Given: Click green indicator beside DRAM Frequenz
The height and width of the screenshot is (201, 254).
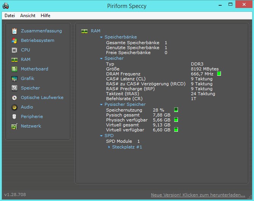Looking at the screenshot, I should point(219,73).
